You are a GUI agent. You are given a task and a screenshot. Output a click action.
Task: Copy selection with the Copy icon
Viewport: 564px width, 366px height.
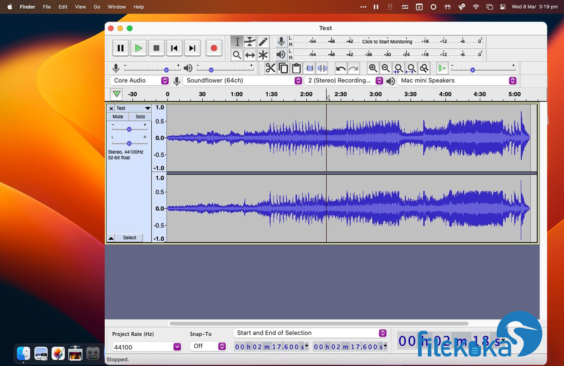click(283, 68)
